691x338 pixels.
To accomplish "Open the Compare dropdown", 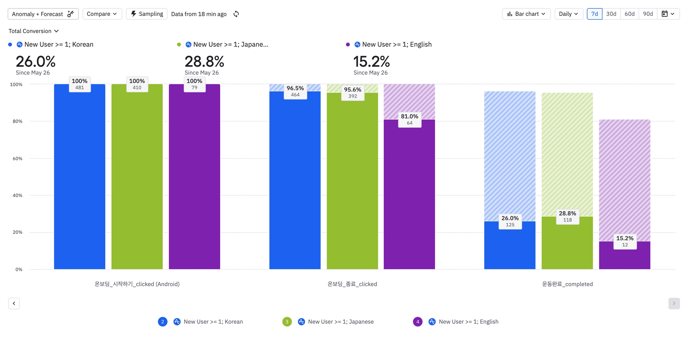I will click(x=102, y=14).
